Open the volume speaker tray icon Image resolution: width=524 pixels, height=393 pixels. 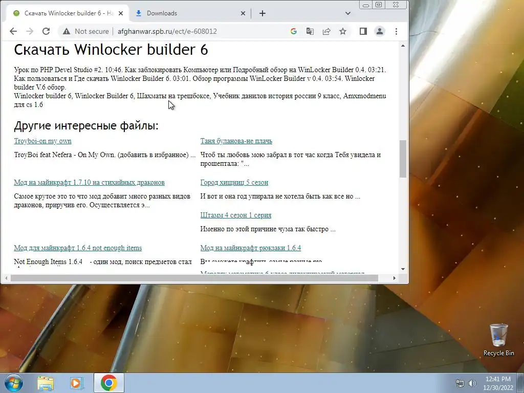(472, 383)
